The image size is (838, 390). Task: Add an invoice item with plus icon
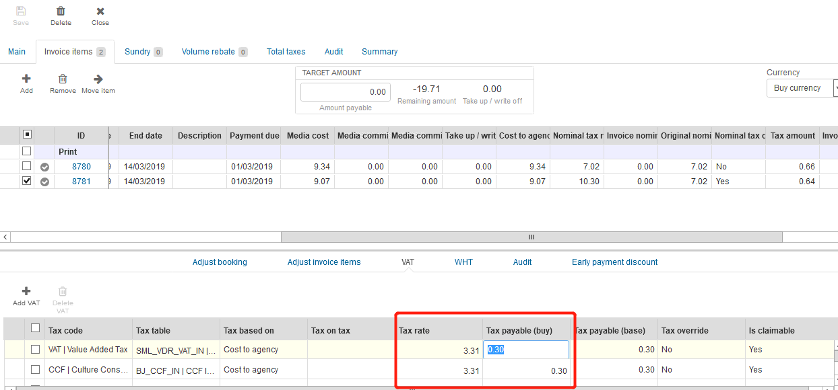(26, 79)
